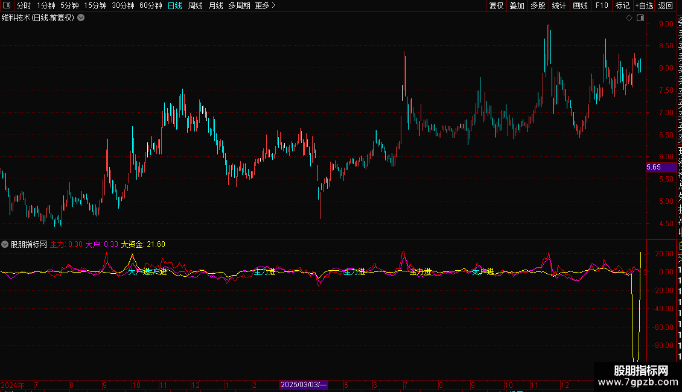Click the 大资金: 21.60 indicator value
Viewport: 682px width, 392px height.
(x=143, y=244)
